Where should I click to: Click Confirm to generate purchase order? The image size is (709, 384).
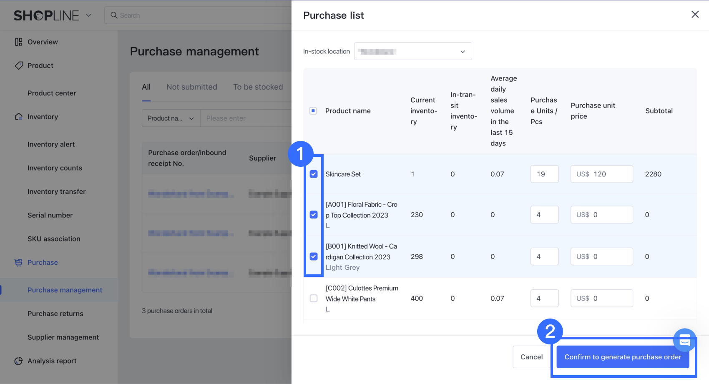pyautogui.click(x=622, y=357)
